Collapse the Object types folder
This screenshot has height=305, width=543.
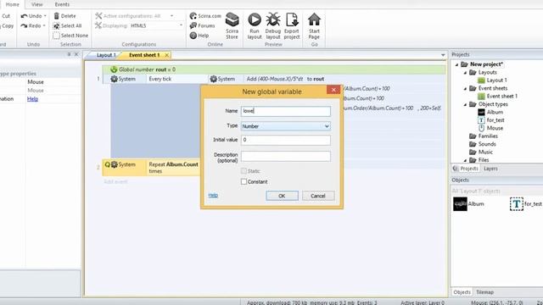coord(465,104)
